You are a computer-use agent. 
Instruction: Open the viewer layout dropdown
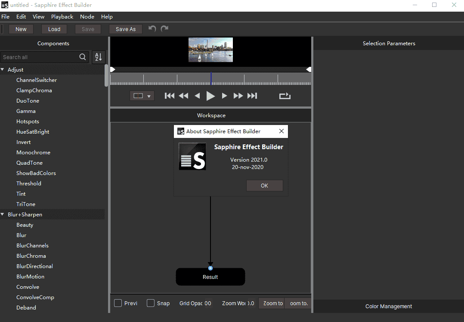142,96
